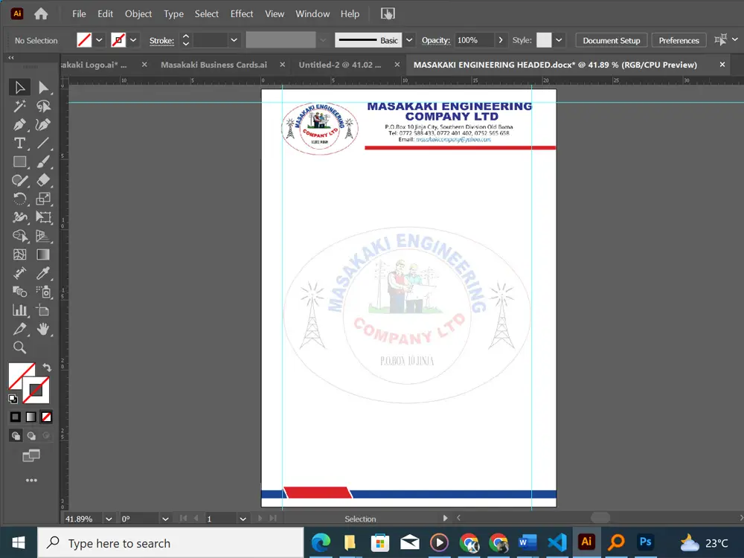Click the Opacity 100% input field
Screen dimensions: 744x558
pyautogui.click(x=474, y=40)
